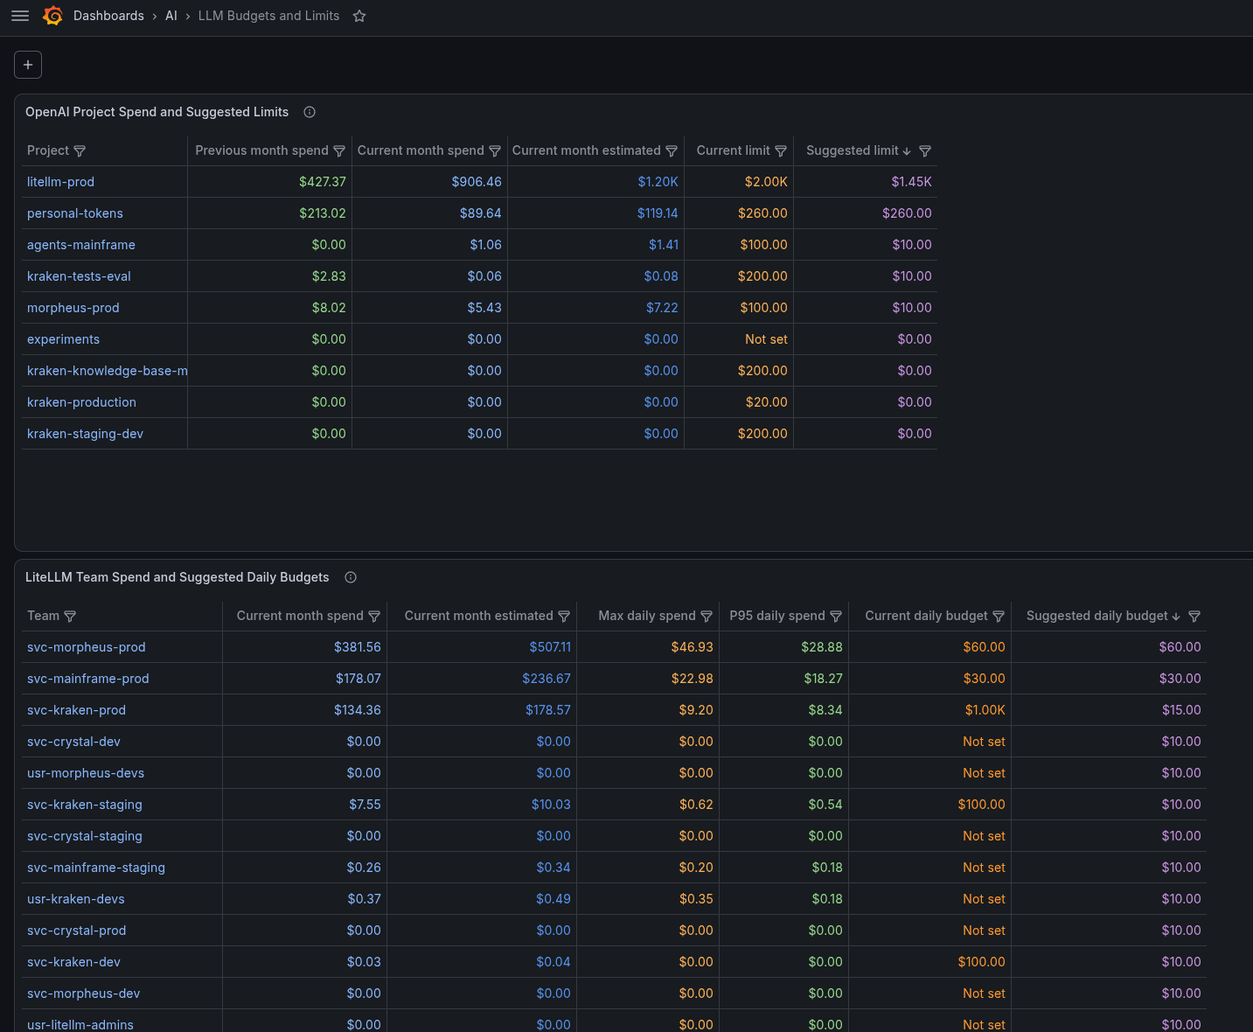Open the experiments project link
The height and width of the screenshot is (1032, 1253).
(x=63, y=339)
